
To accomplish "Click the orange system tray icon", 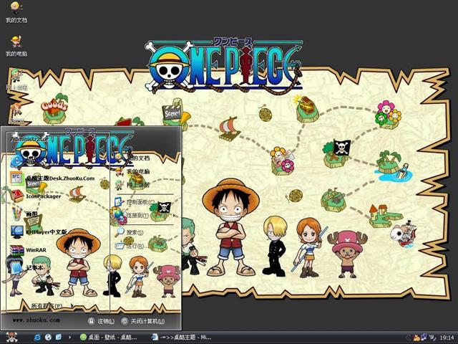I will pyautogui.click(x=416, y=338).
